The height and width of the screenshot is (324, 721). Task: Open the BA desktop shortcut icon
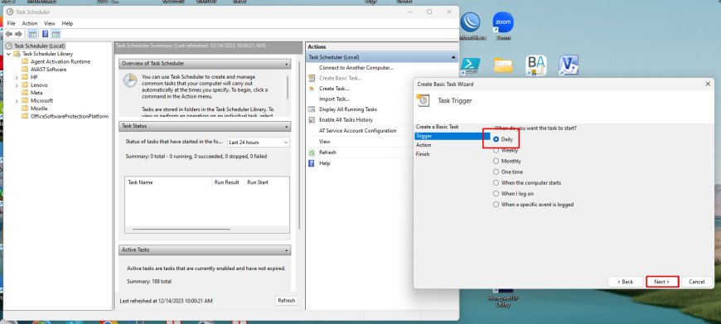click(x=536, y=65)
